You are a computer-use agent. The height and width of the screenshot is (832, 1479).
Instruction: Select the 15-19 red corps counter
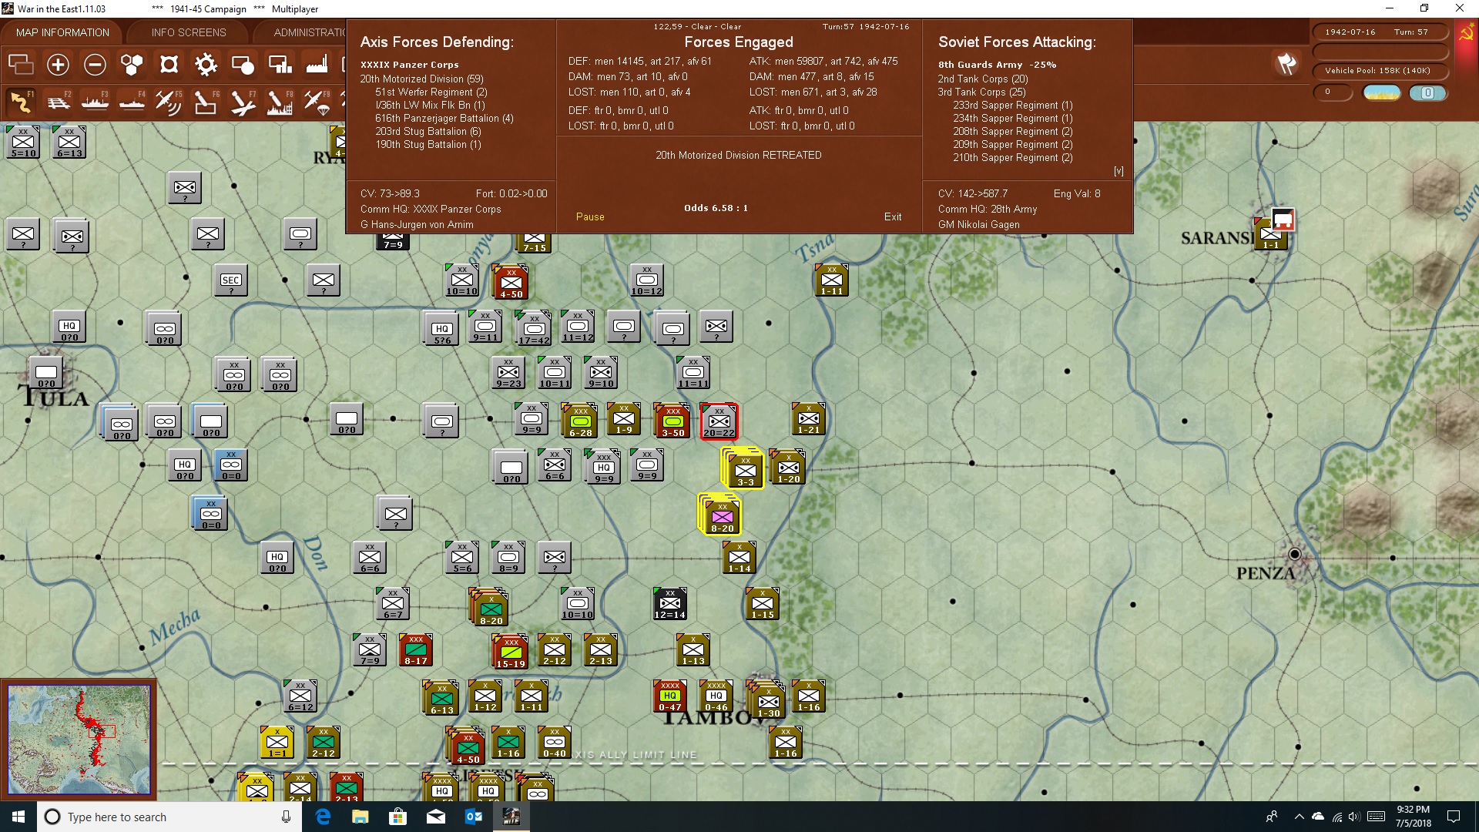(x=510, y=651)
